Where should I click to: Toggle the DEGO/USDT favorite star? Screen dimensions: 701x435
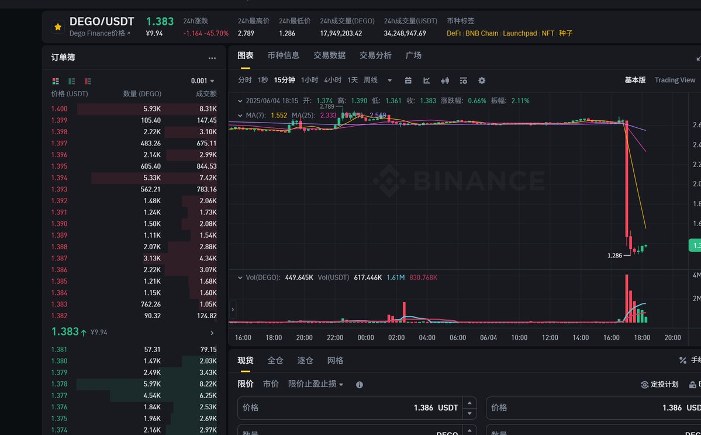click(58, 27)
